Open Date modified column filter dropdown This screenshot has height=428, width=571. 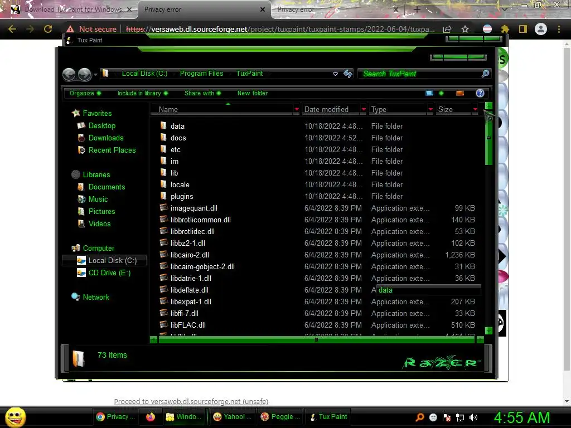tap(364, 109)
